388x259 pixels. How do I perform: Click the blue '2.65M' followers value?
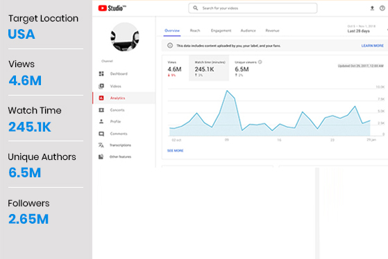(28, 219)
